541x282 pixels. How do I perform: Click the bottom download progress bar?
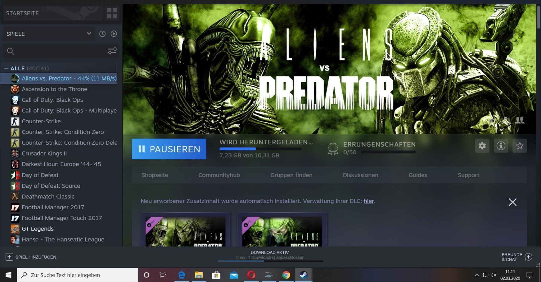[x=270, y=261]
